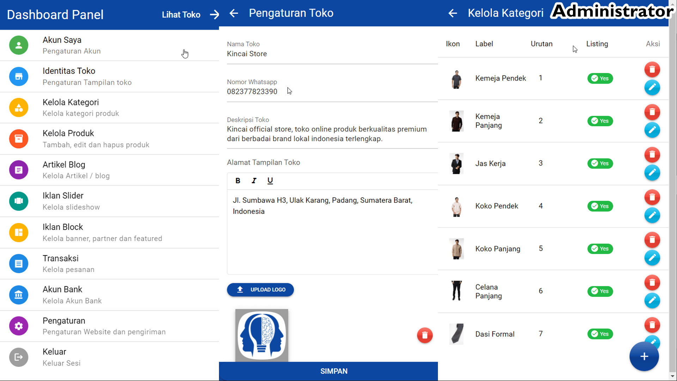This screenshot has width=677, height=381.
Task: Edit the Jas Kerja category
Action: [x=652, y=173]
